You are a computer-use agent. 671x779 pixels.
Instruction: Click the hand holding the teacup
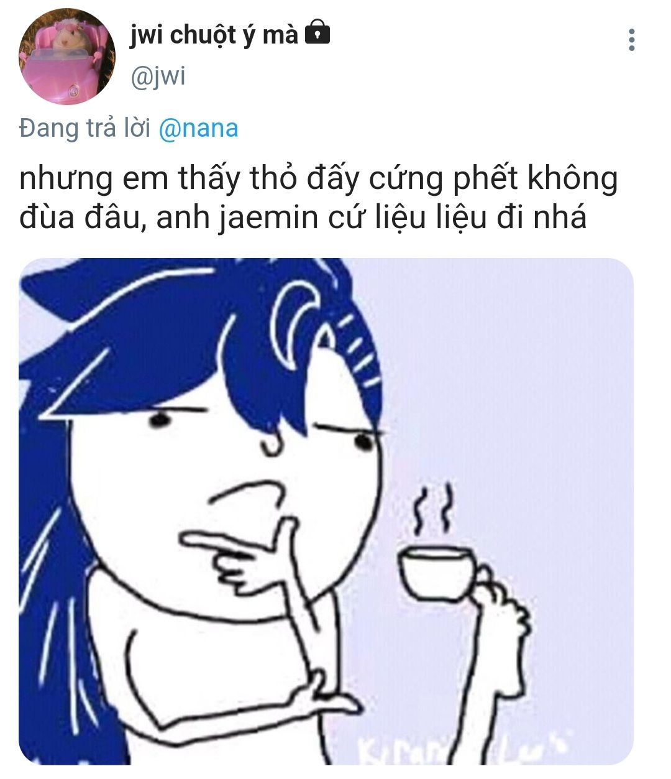pyautogui.click(x=500, y=609)
